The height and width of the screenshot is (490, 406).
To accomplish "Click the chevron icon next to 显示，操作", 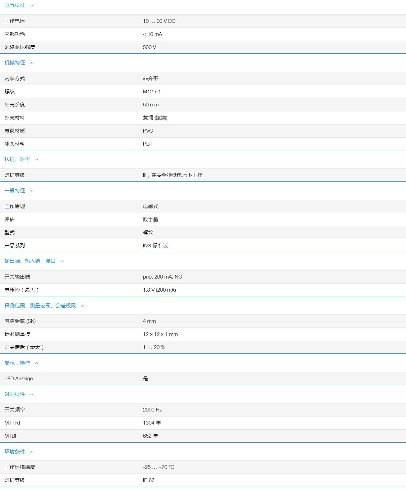I will (37, 363).
